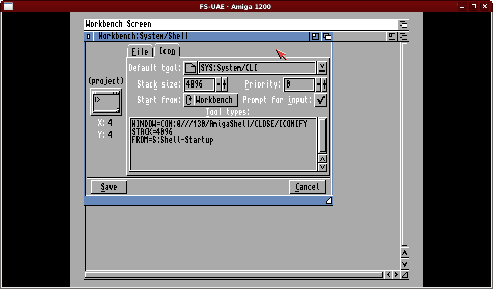Open file requester for Default tool
The image size is (493, 289).
(x=190, y=68)
